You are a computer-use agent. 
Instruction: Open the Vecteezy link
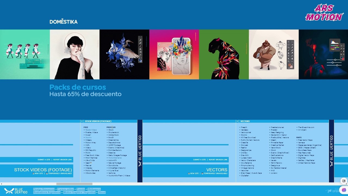tap(244, 130)
